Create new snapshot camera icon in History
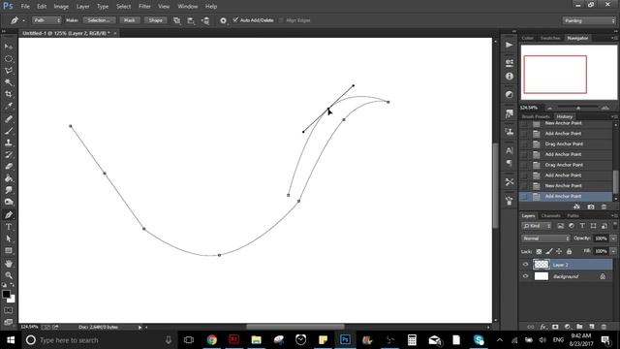Screen dimensions: 620x349 pyautogui.click(x=591, y=206)
